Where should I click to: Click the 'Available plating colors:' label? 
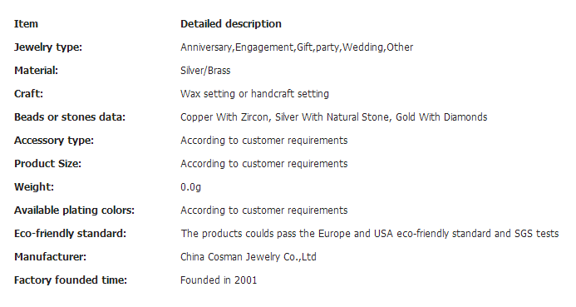click(x=74, y=210)
